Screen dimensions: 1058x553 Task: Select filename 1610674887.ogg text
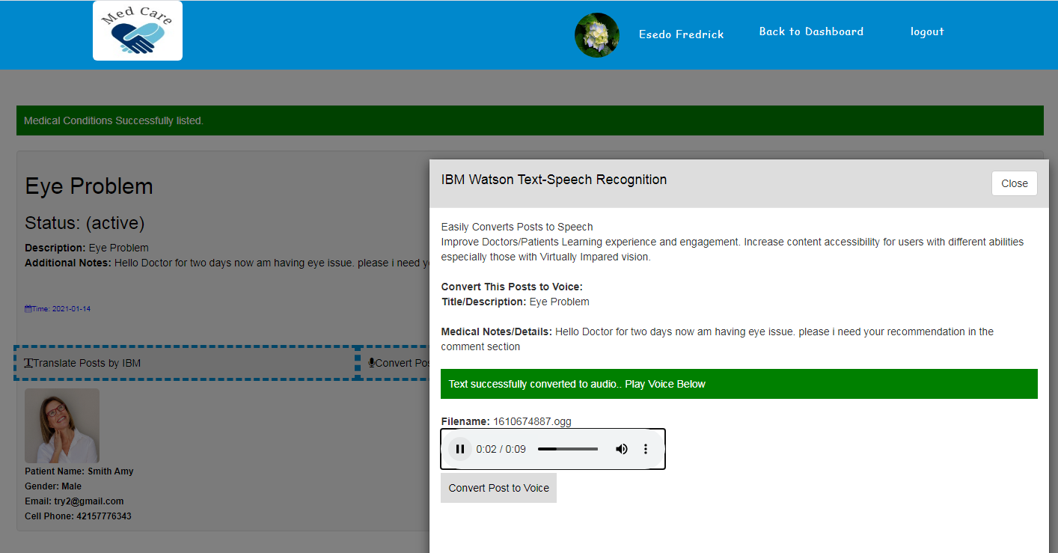click(532, 421)
